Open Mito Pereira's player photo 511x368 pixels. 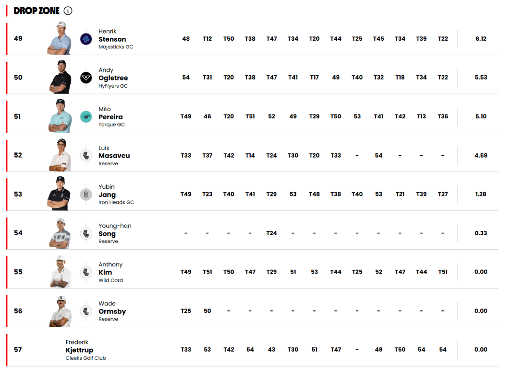click(x=60, y=116)
